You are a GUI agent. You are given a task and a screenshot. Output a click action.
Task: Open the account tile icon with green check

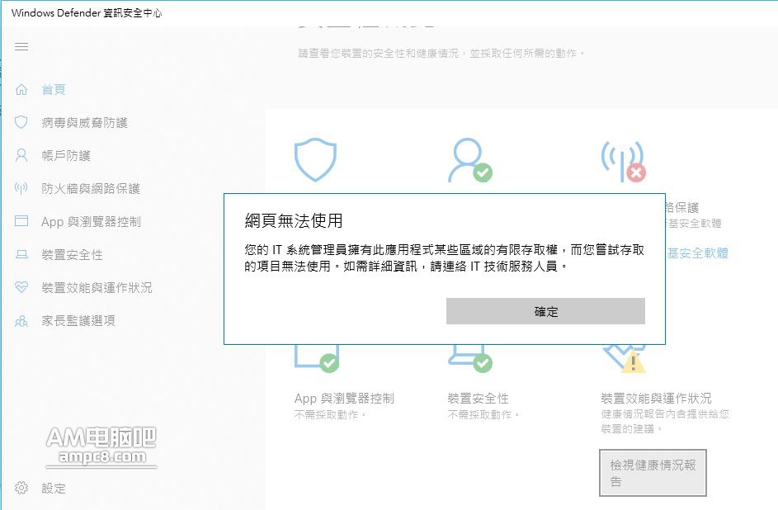click(469, 160)
